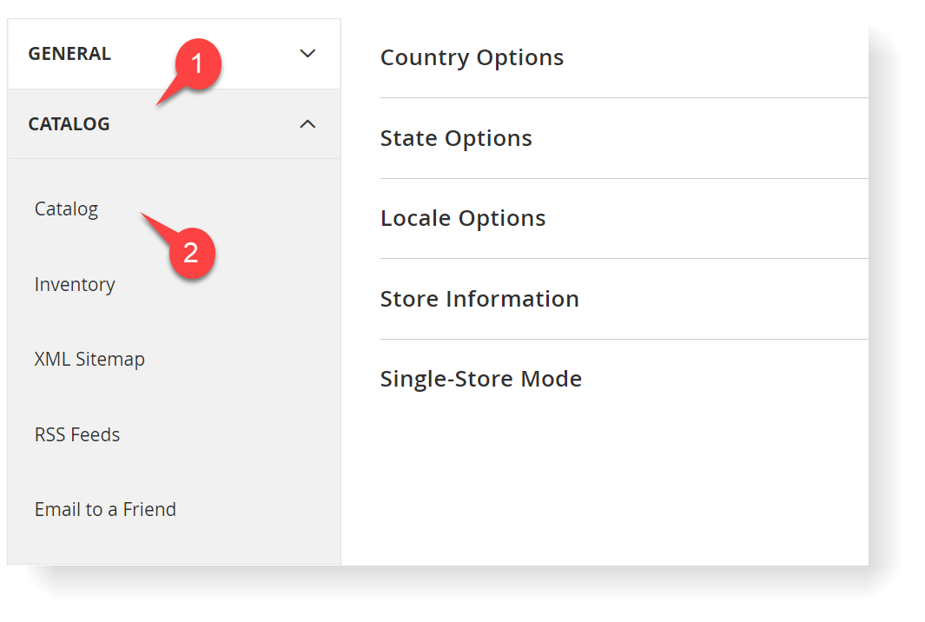This screenshot has height=622, width=925.
Task: Click the pointed tip of callout 1
Action: point(156,106)
